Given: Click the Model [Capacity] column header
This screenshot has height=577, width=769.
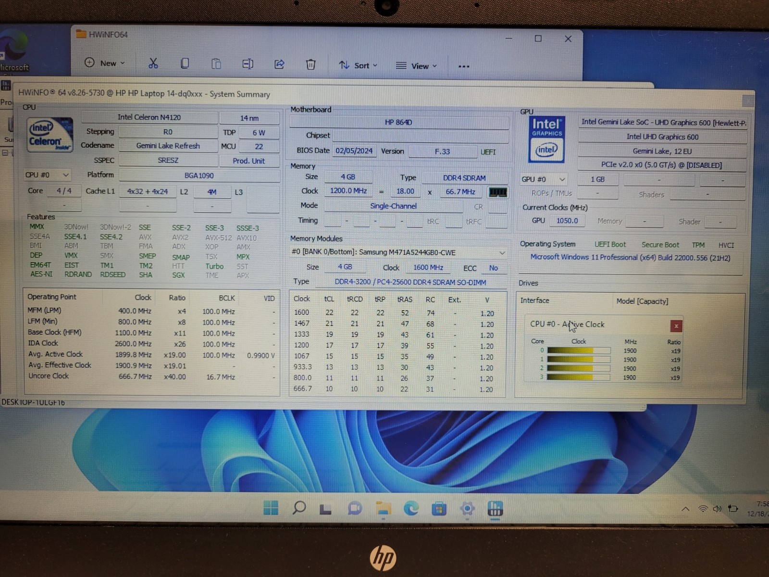Looking at the screenshot, I should coord(642,301).
